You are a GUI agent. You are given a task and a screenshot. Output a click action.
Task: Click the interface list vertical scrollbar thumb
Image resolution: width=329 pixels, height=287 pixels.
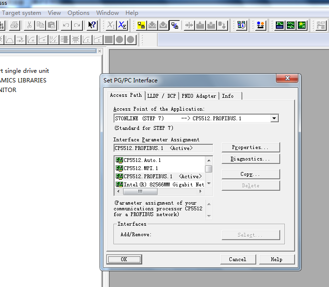pos(209,169)
